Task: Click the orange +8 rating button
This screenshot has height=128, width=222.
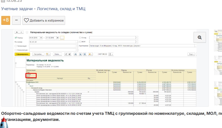Action: pos(6,20)
